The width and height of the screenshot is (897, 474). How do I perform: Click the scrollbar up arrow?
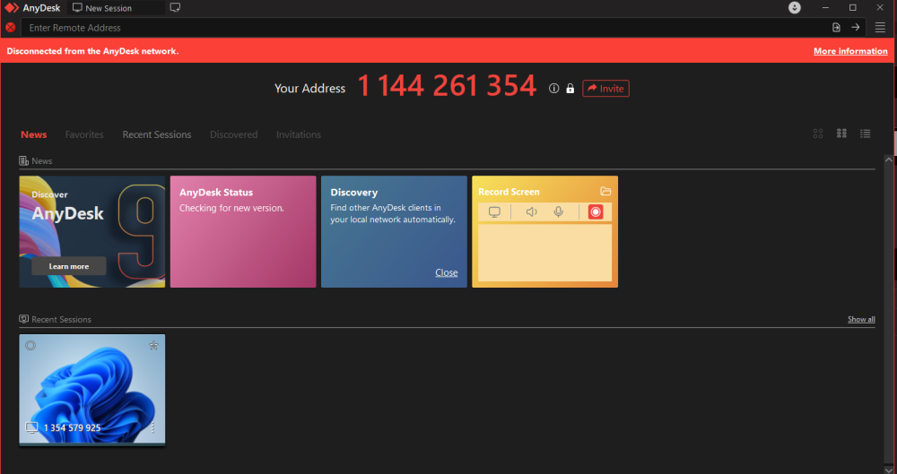click(888, 160)
